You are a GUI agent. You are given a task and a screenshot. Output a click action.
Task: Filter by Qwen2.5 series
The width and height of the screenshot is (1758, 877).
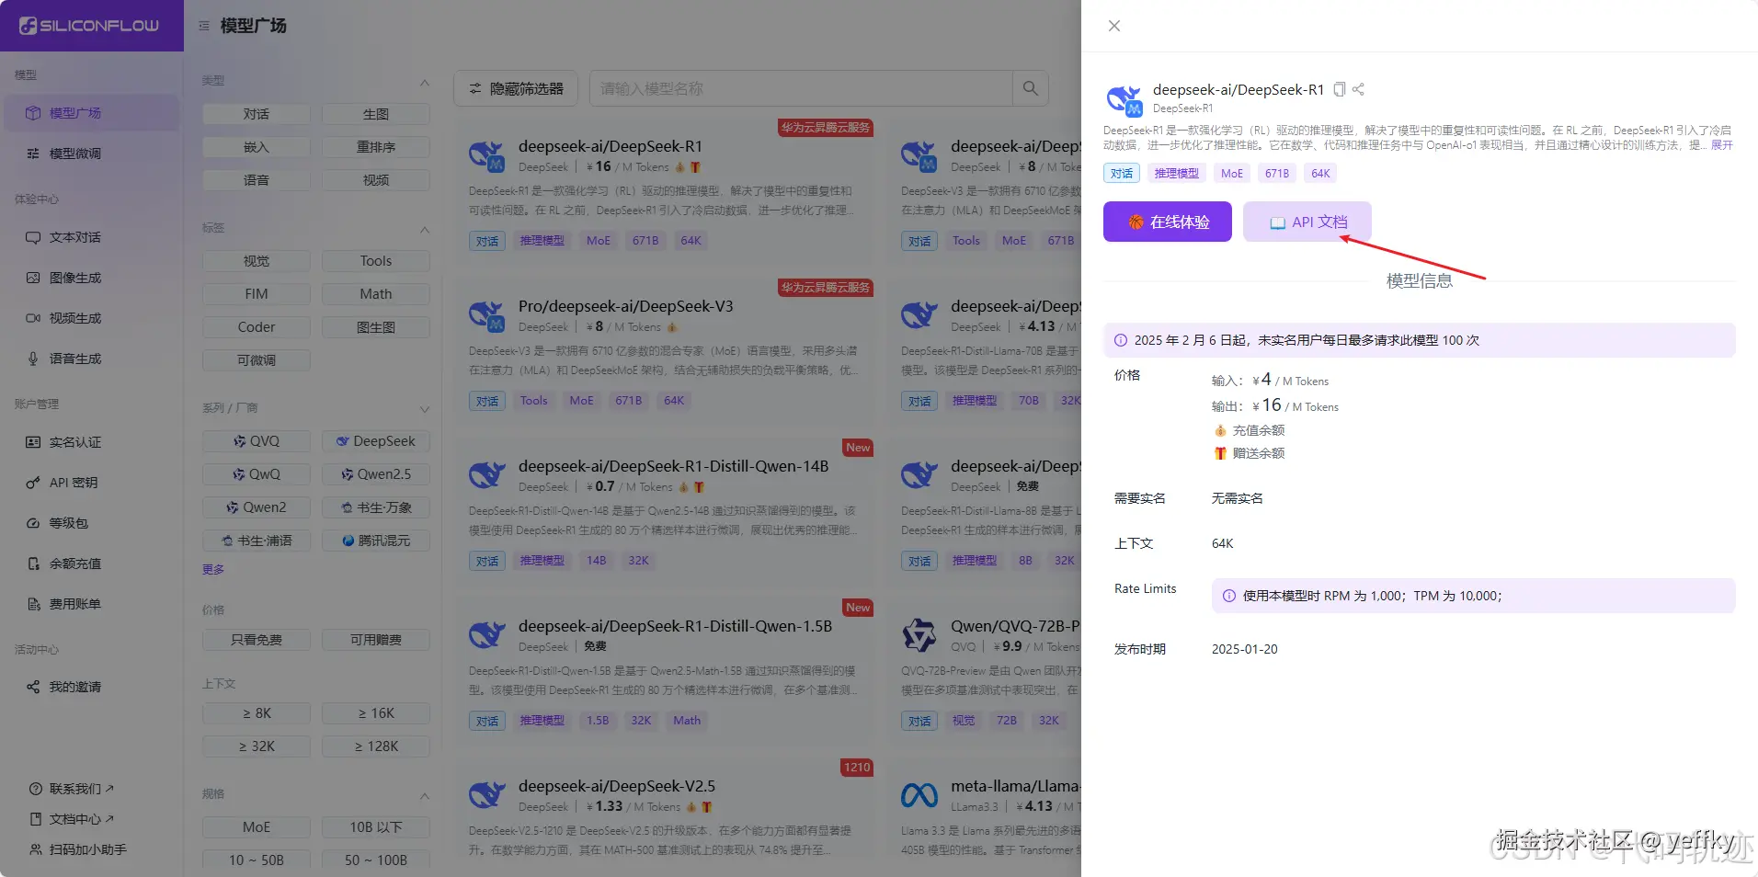coord(376,474)
